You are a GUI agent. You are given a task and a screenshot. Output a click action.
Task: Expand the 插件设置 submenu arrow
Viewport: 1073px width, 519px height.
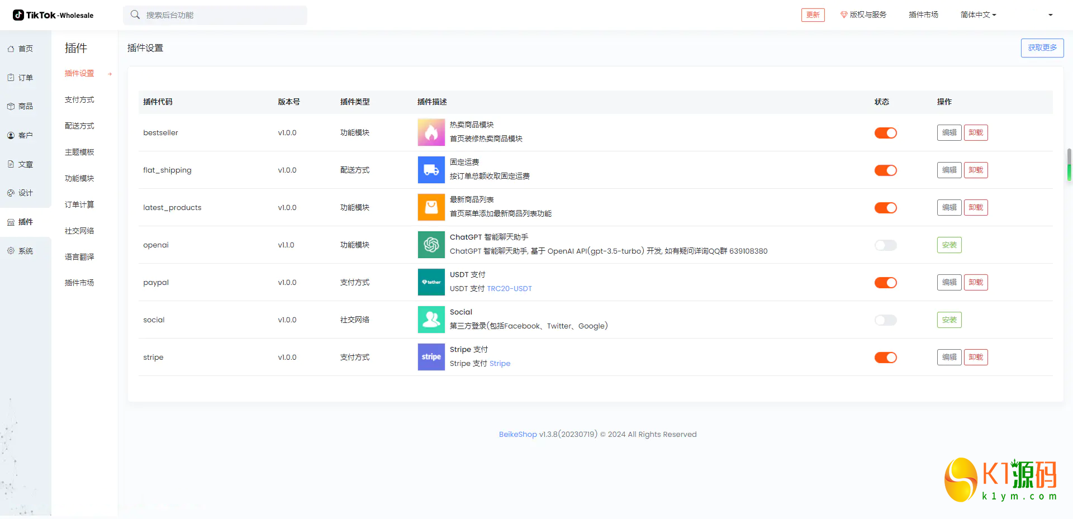tap(110, 74)
